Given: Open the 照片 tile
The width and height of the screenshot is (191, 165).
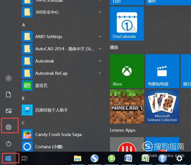Looking at the screenshot, I should tap(186, 71).
